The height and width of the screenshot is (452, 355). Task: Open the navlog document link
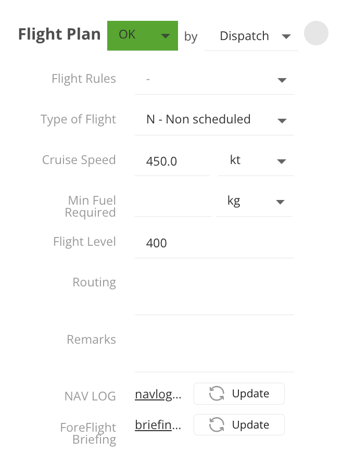coord(158,394)
